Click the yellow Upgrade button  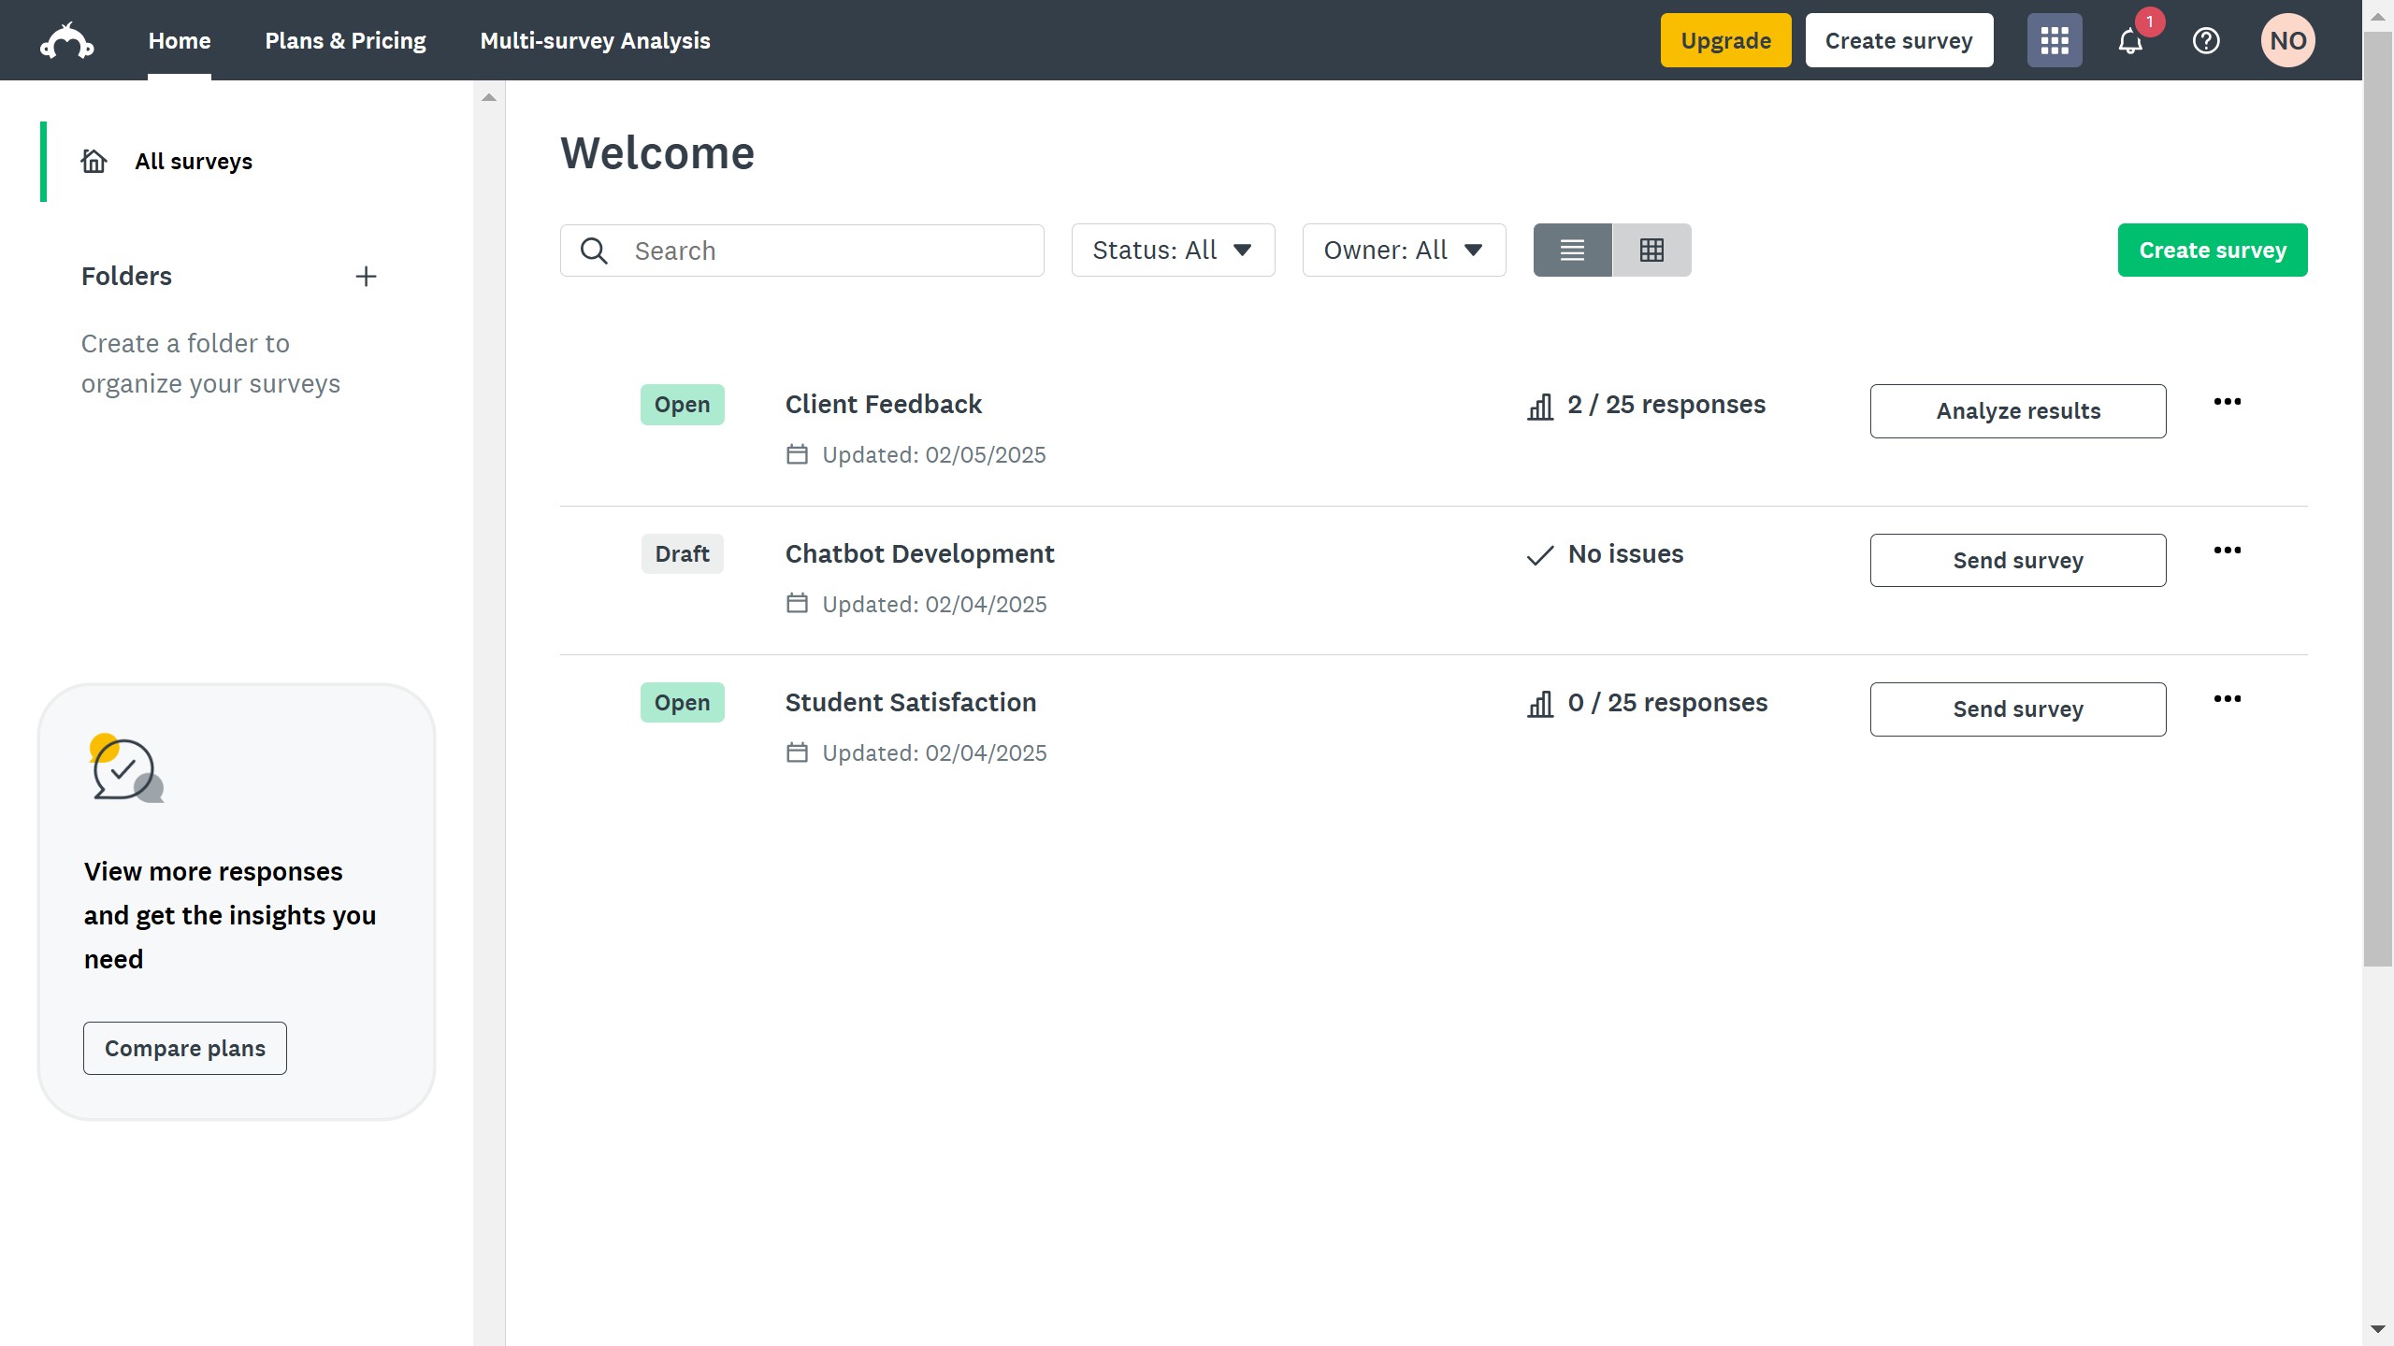(1725, 40)
